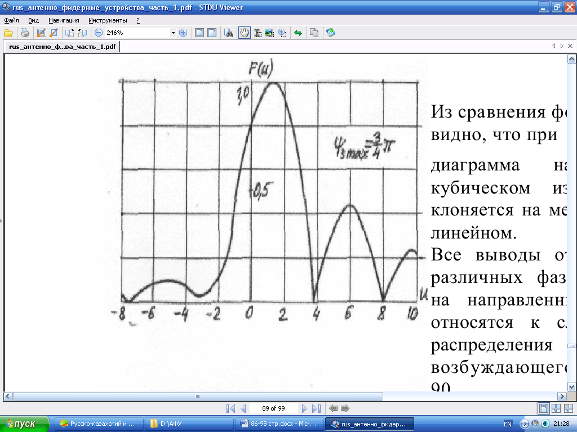
Task: Select the Hand tool
Action: click(245, 33)
